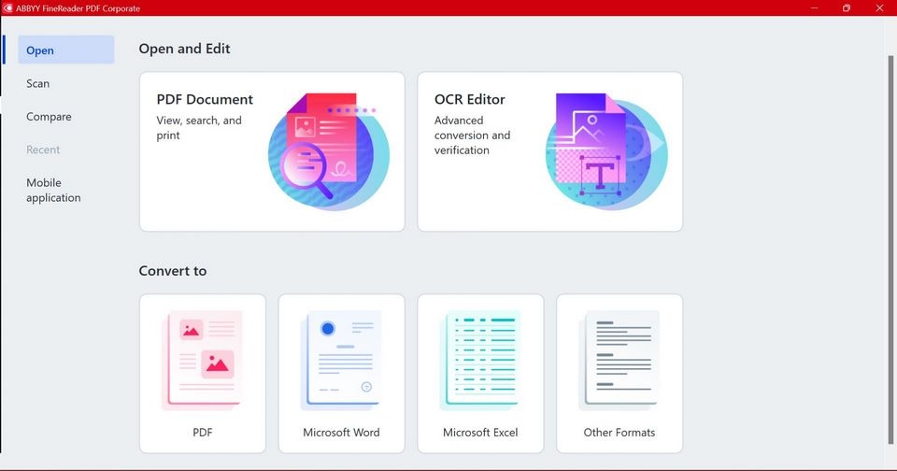Click 'Advanced conversion and verification' text
Screen dimensions: 897x471
[x=473, y=136]
